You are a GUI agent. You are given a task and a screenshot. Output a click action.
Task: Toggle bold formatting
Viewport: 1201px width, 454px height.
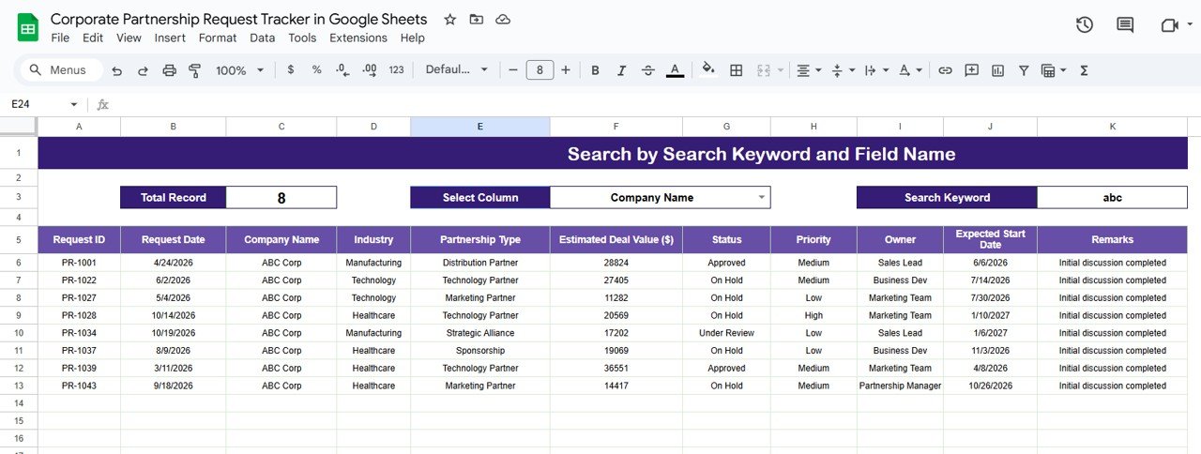pyautogui.click(x=595, y=70)
